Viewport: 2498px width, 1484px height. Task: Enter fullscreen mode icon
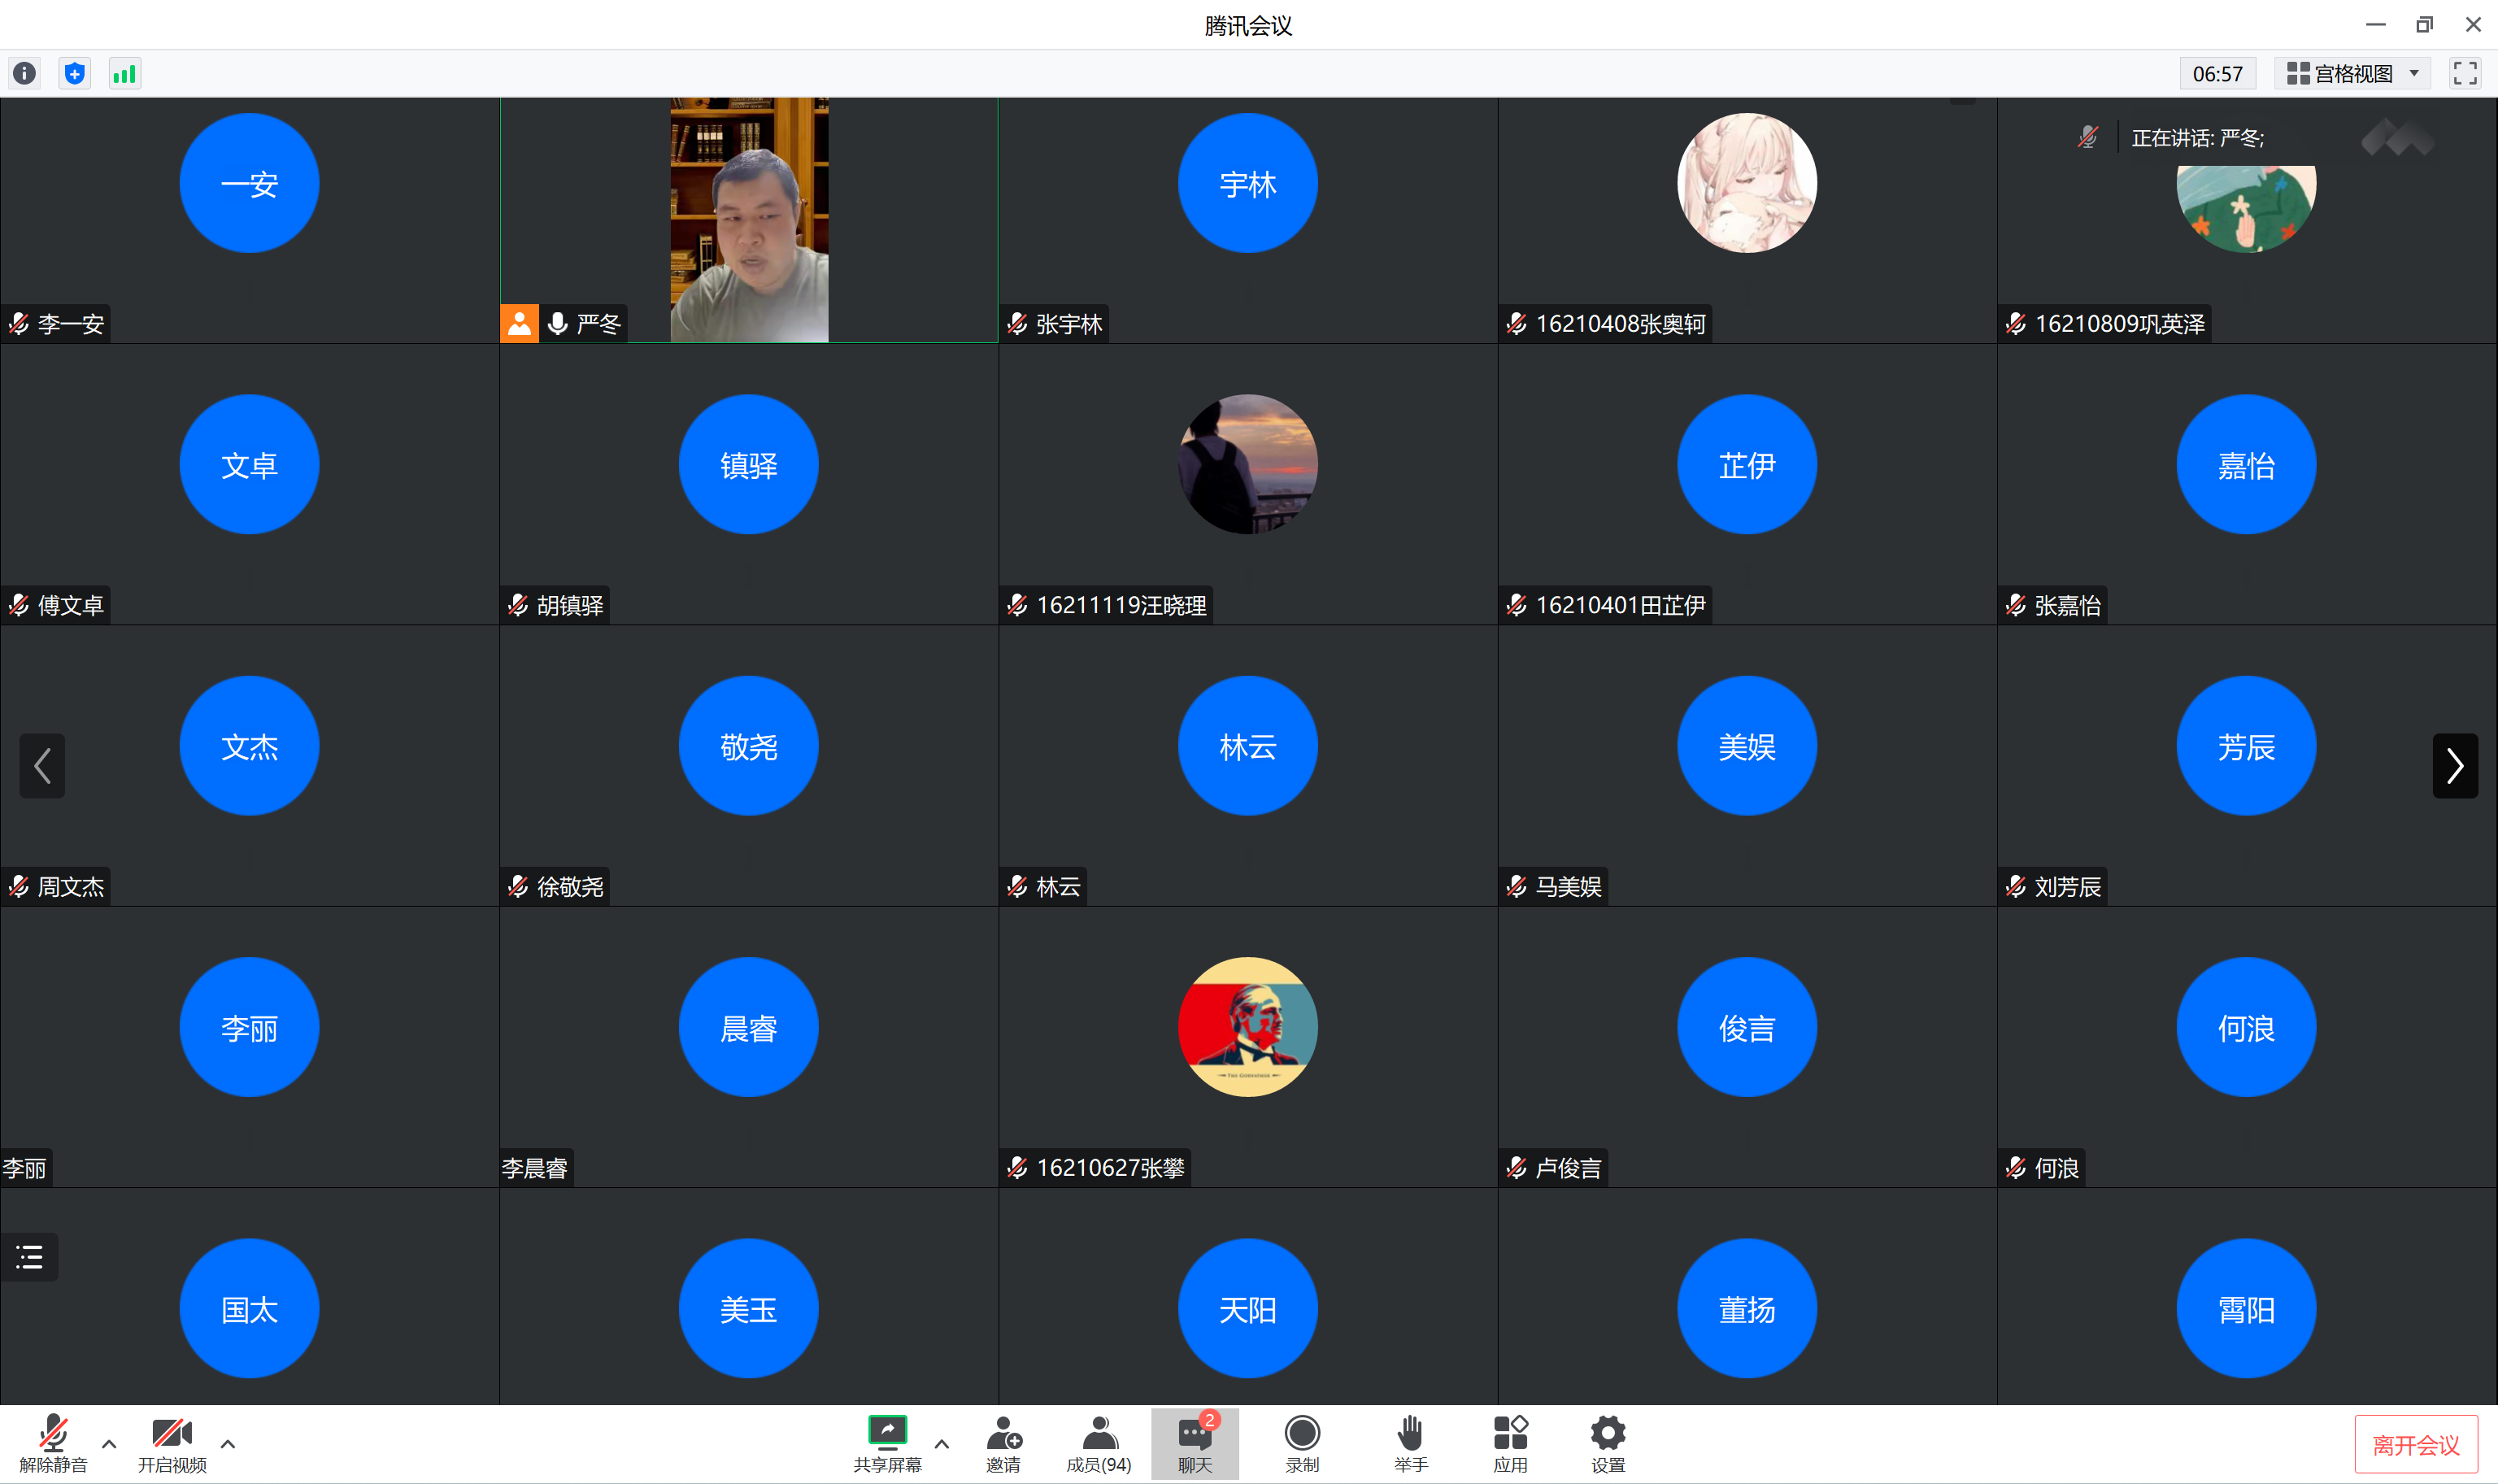pyautogui.click(x=2464, y=73)
